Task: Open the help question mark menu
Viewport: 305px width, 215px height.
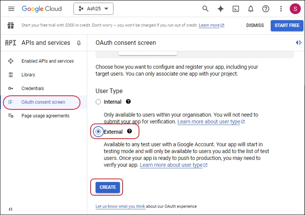Action: [x=266, y=9]
